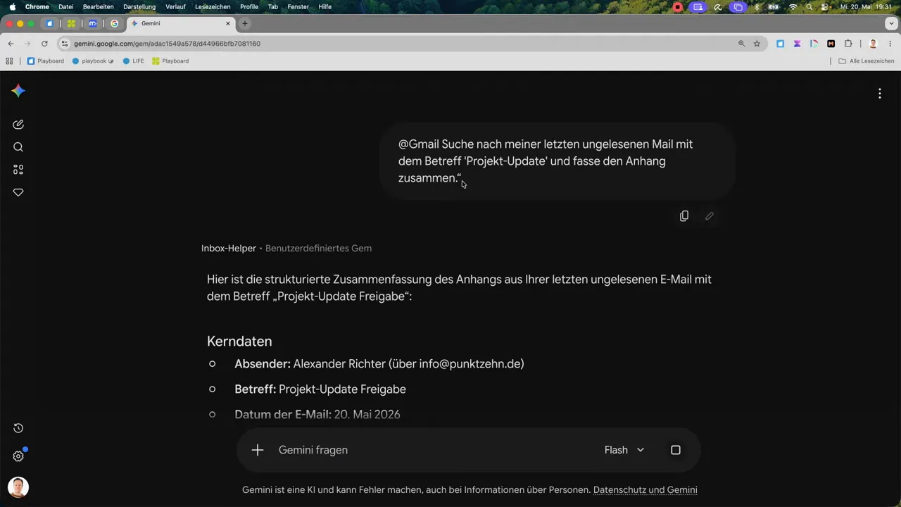The width and height of the screenshot is (901, 507).
Task: Open the Profile menu in menu bar
Action: tap(249, 6)
